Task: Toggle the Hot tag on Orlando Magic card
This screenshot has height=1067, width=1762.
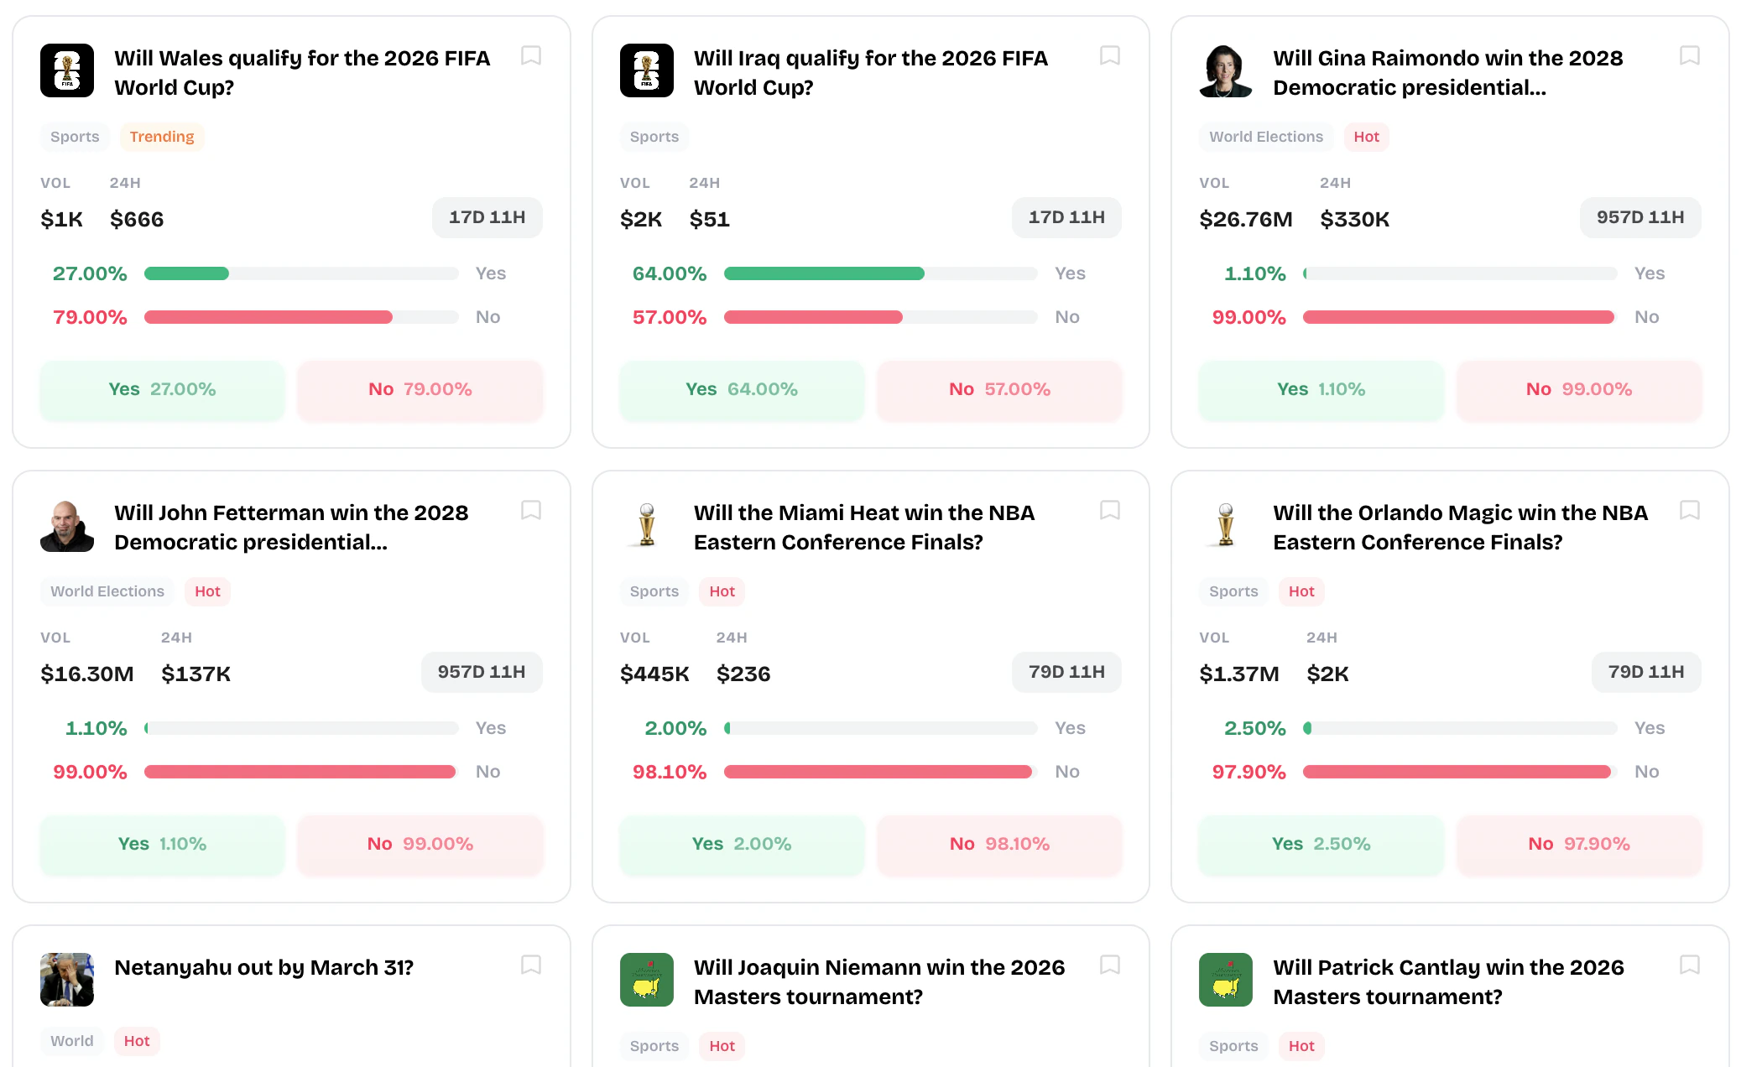Action: (x=1301, y=591)
